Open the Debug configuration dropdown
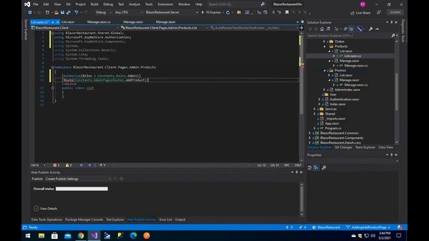Screen dimensions: 429x241 tap(104, 12)
